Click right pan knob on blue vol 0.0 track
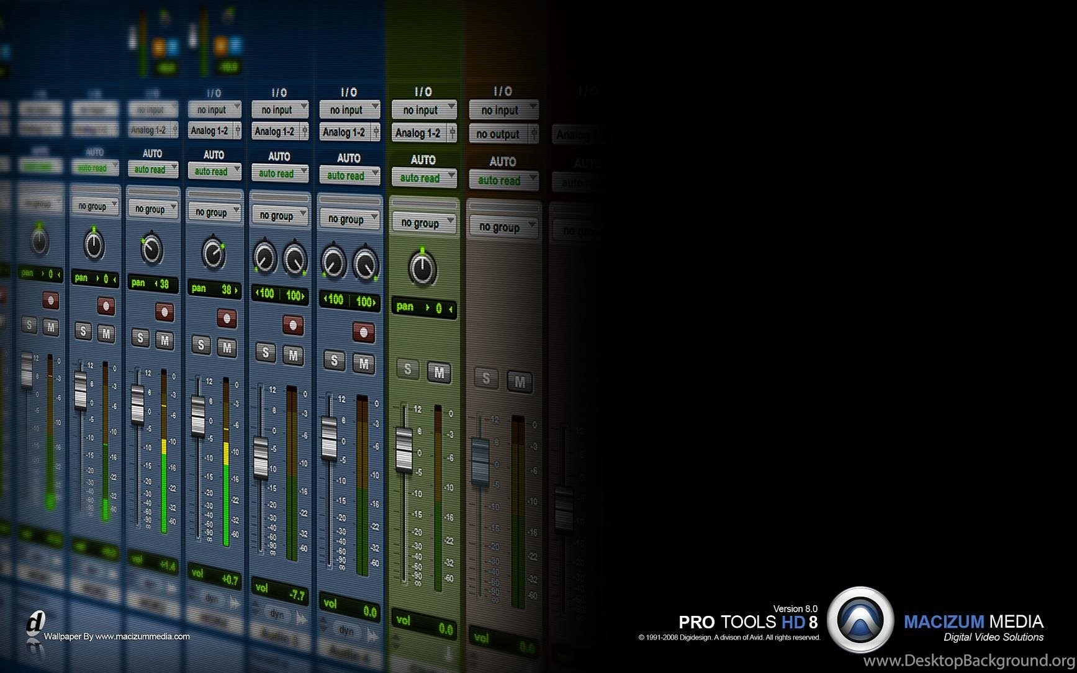 [366, 264]
